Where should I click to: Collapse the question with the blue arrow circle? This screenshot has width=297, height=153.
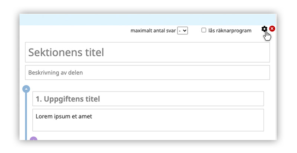coord(26,89)
